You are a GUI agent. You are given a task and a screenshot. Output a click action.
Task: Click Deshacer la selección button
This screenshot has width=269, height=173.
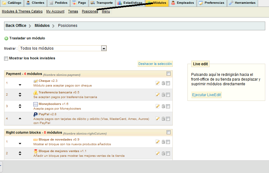tap(155, 64)
